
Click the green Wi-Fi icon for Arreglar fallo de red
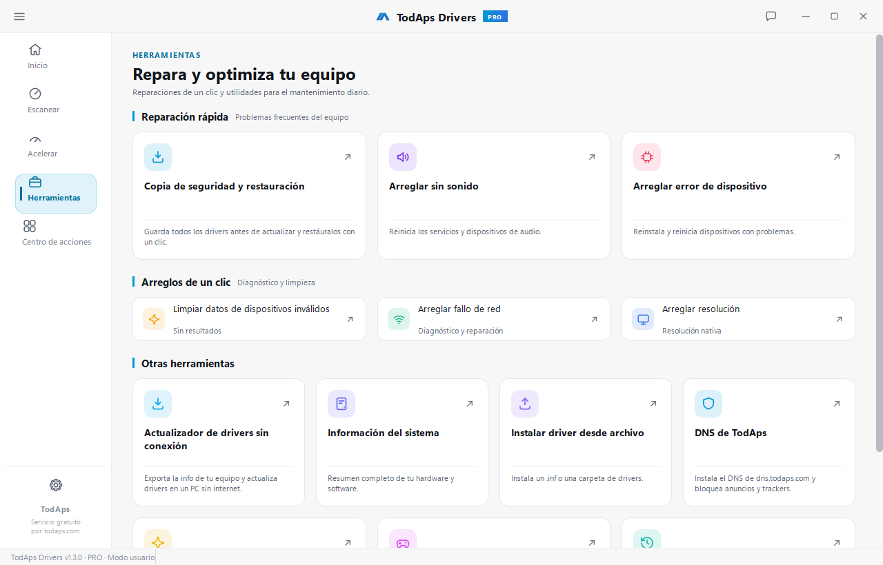click(x=399, y=319)
